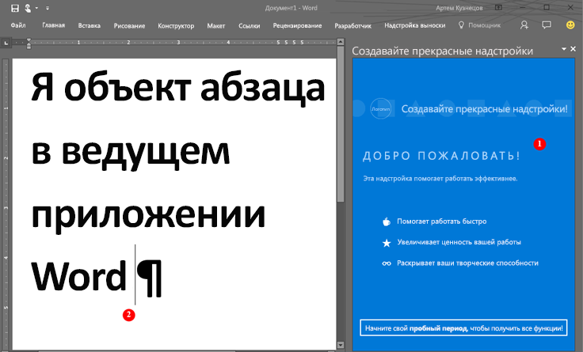Open the Comments speech bubble icon
The width and height of the screenshot is (583, 352).
point(547,25)
